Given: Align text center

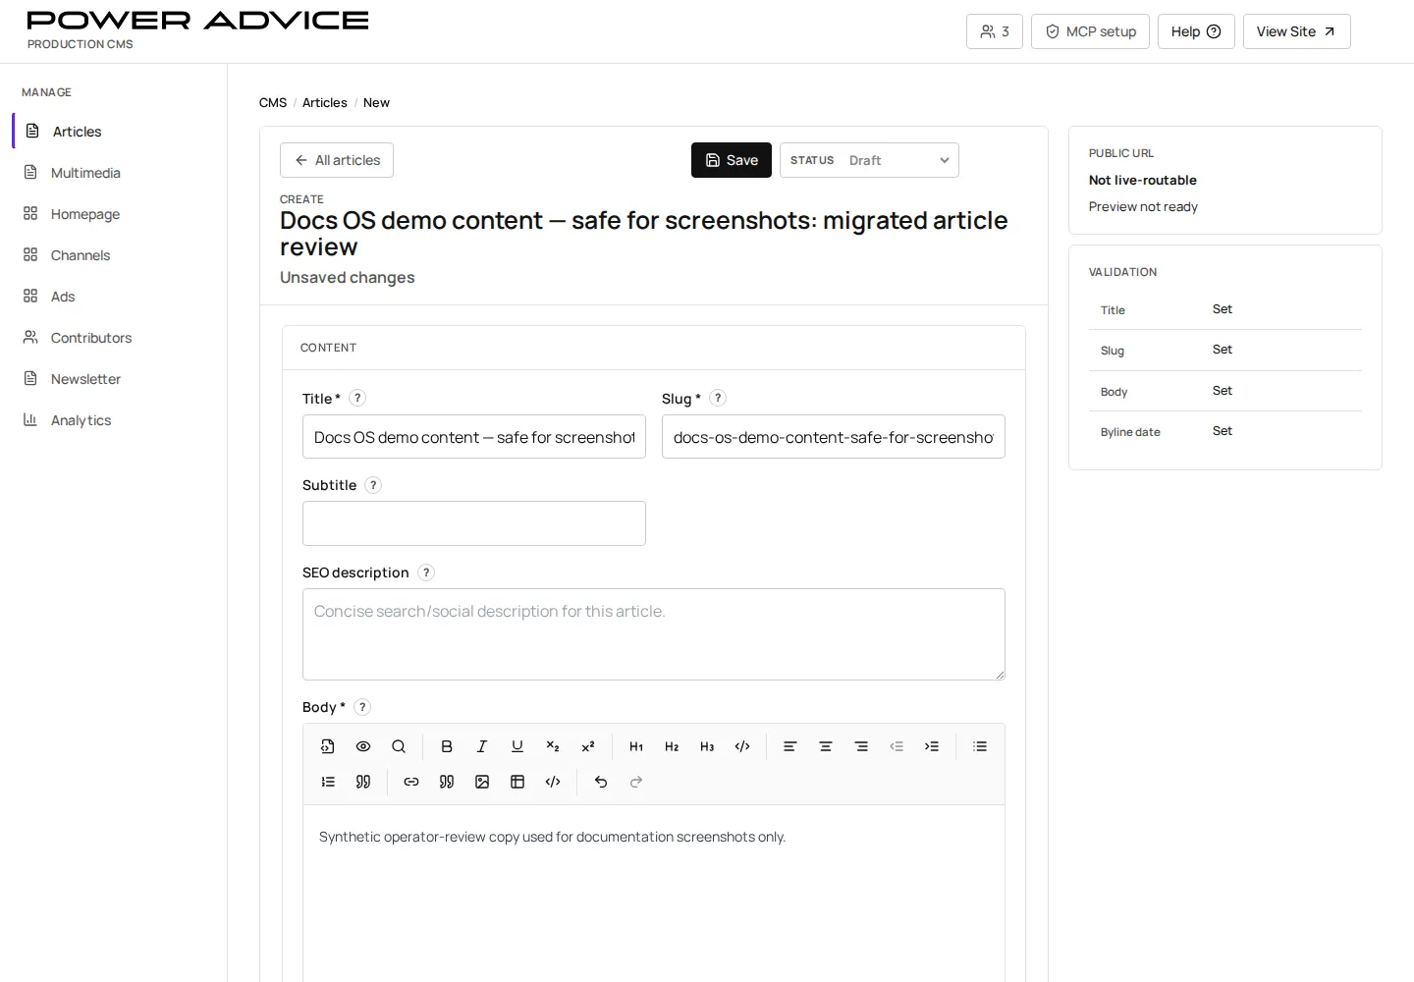Looking at the screenshot, I should coord(826,746).
